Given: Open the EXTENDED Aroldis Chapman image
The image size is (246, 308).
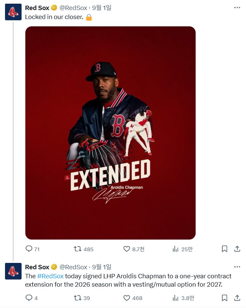Looking at the screenshot, I should (x=110, y=133).
